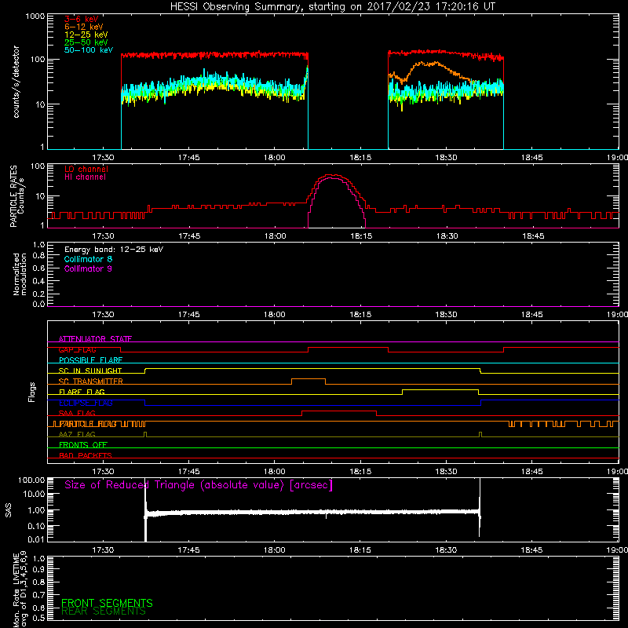This screenshot has width=628, height=628.
Task: Click the POSSIBLE_FLARE flag label
Action: (90, 360)
